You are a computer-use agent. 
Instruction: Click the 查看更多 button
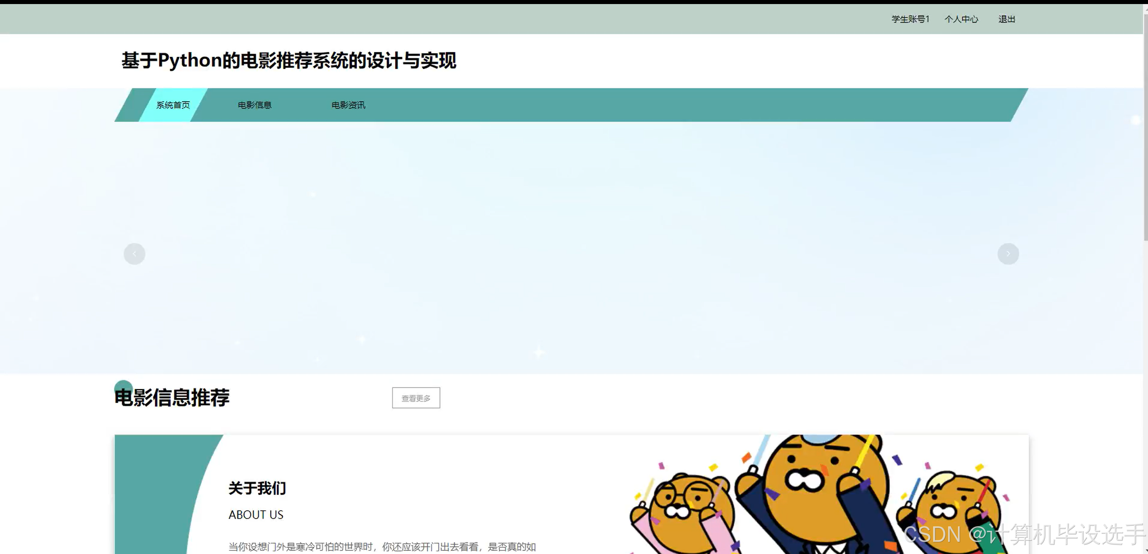pyautogui.click(x=416, y=398)
